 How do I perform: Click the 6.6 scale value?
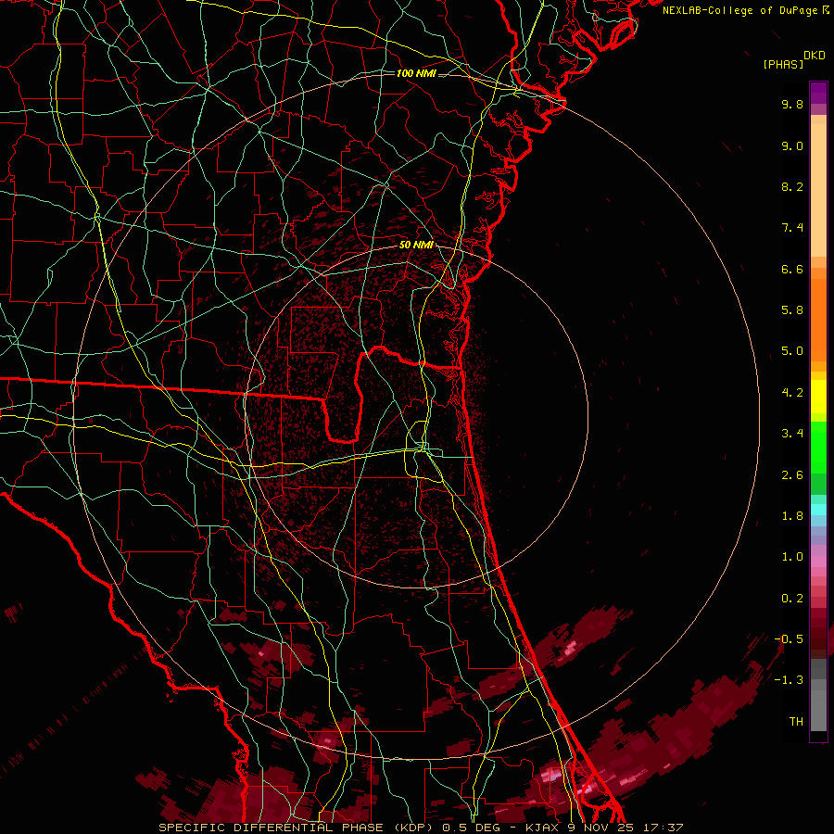pos(792,269)
